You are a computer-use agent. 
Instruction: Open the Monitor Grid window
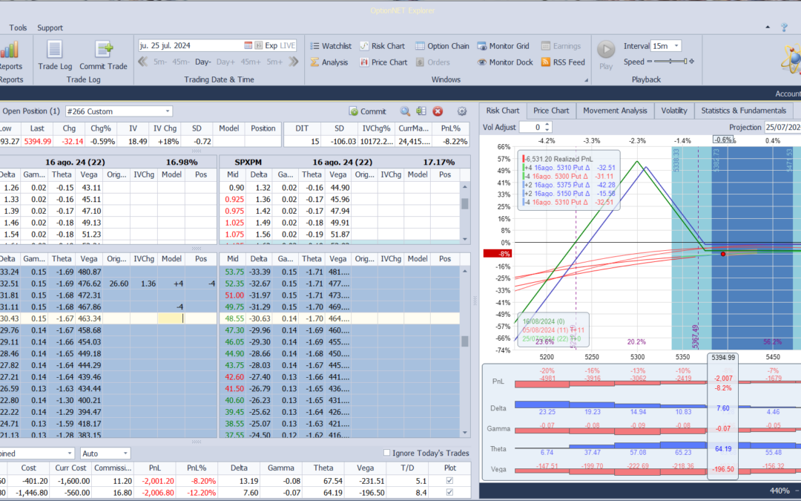pyautogui.click(x=503, y=46)
